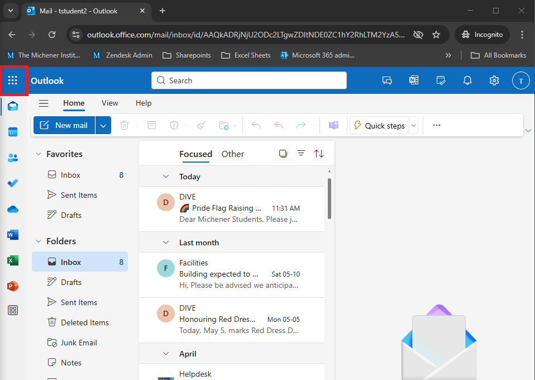Viewport: 535px width, 380px height.
Task: Collapse the Favorites folder group
Action: coord(39,154)
